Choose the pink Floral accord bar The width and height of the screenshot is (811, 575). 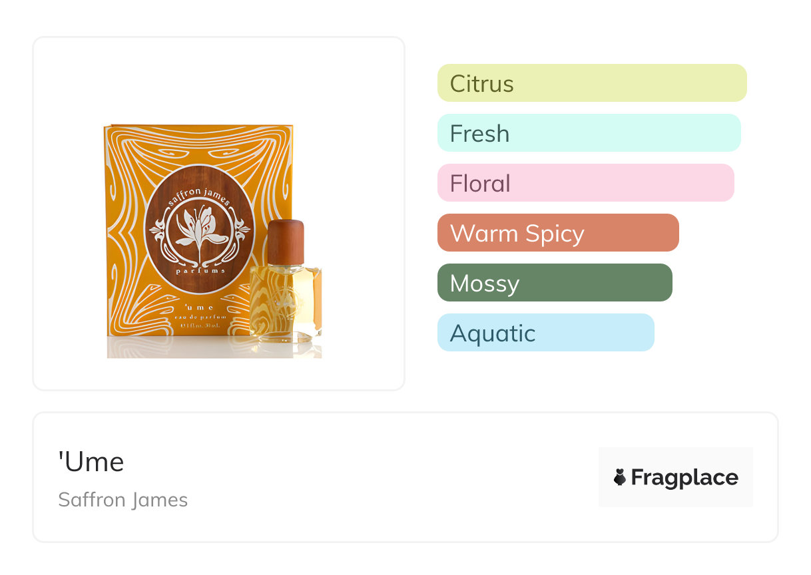point(585,183)
